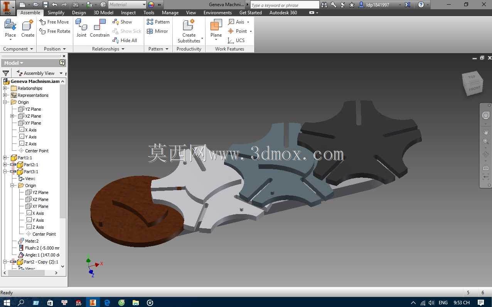Image resolution: width=492 pixels, height=307 pixels.
Task: Click the keyword search input field
Action: pyautogui.click(x=284, y=5)
